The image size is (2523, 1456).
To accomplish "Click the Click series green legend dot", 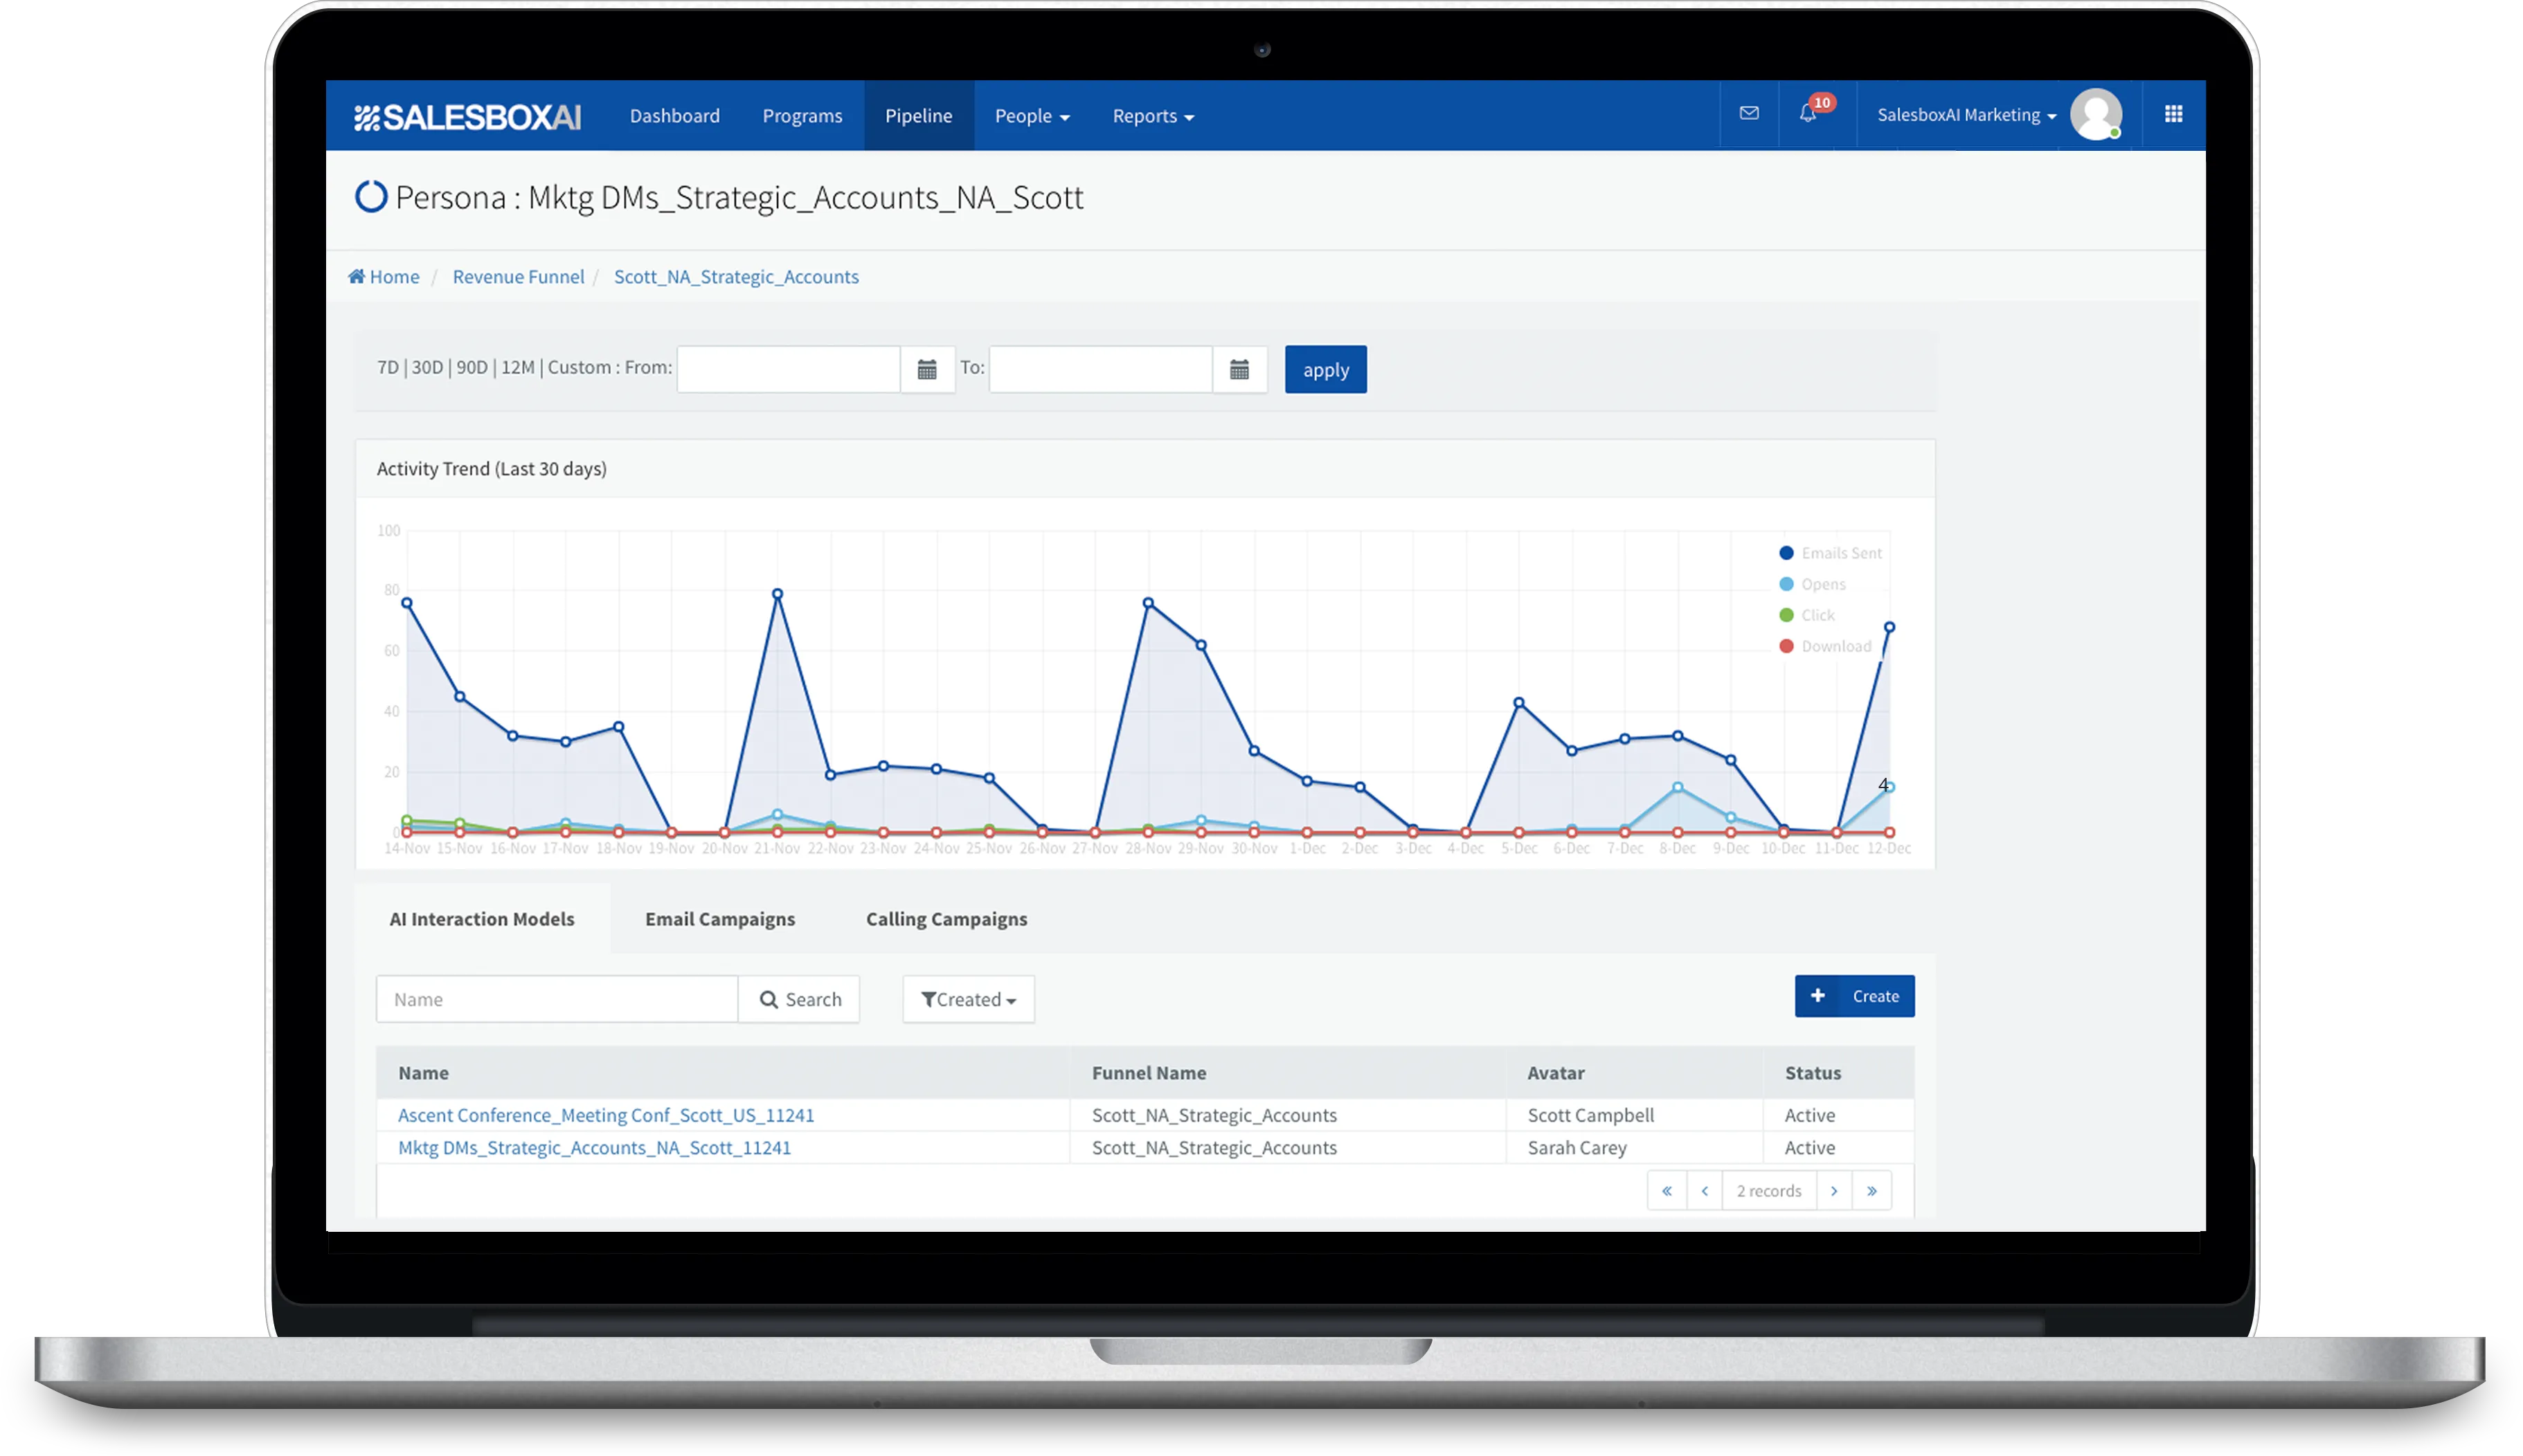I will (x=1787, y=615).
